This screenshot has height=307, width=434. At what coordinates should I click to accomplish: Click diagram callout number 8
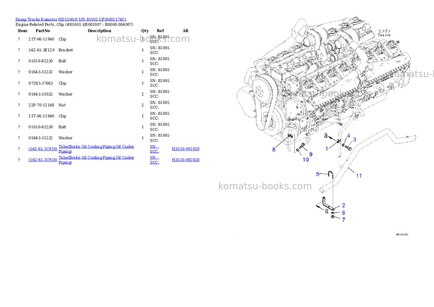[x=274, y=149]
